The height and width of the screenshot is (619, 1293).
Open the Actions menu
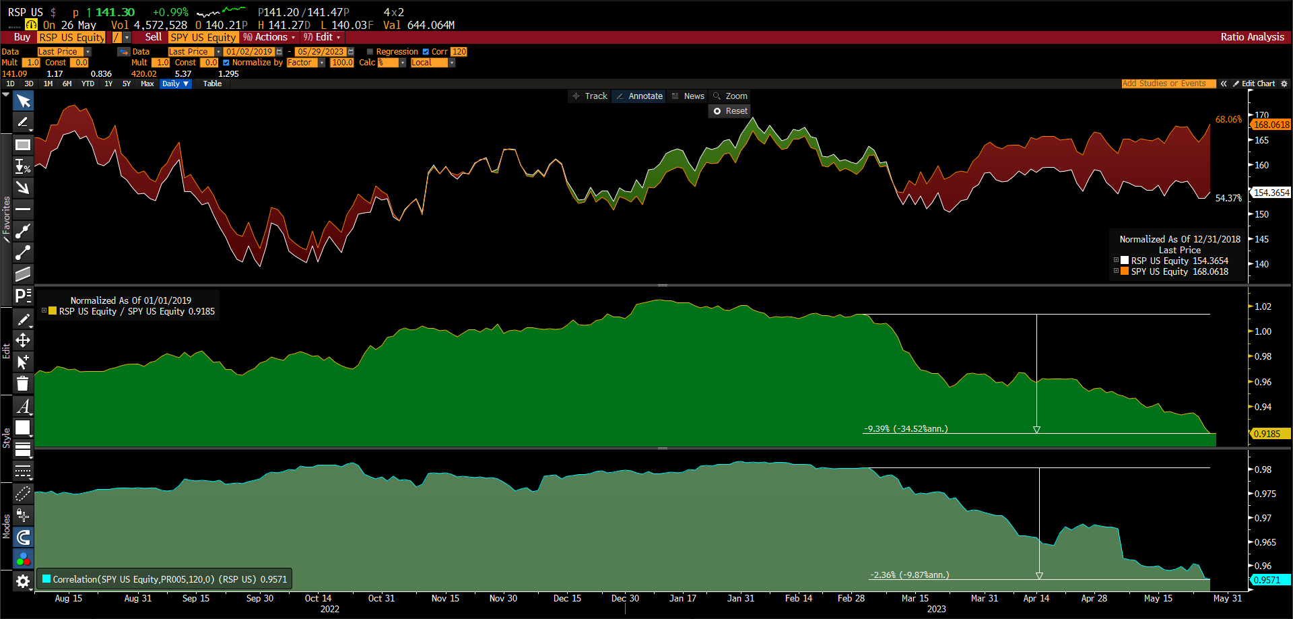pos(269,38)
